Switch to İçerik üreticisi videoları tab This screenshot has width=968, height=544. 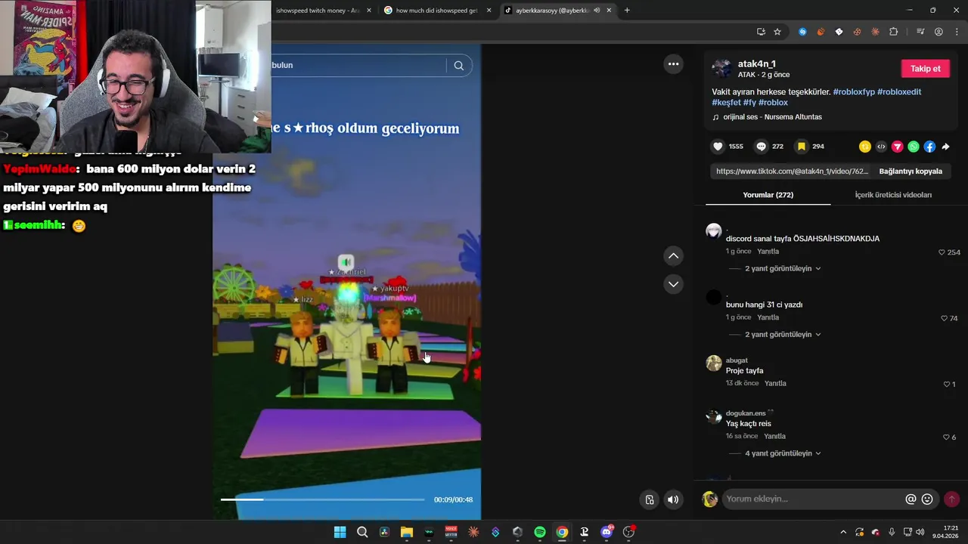click(893, 195)
